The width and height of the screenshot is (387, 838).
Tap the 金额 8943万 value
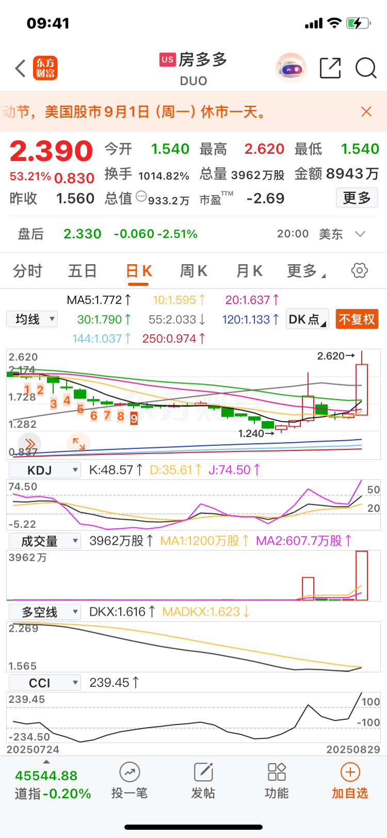pos(352,174)
